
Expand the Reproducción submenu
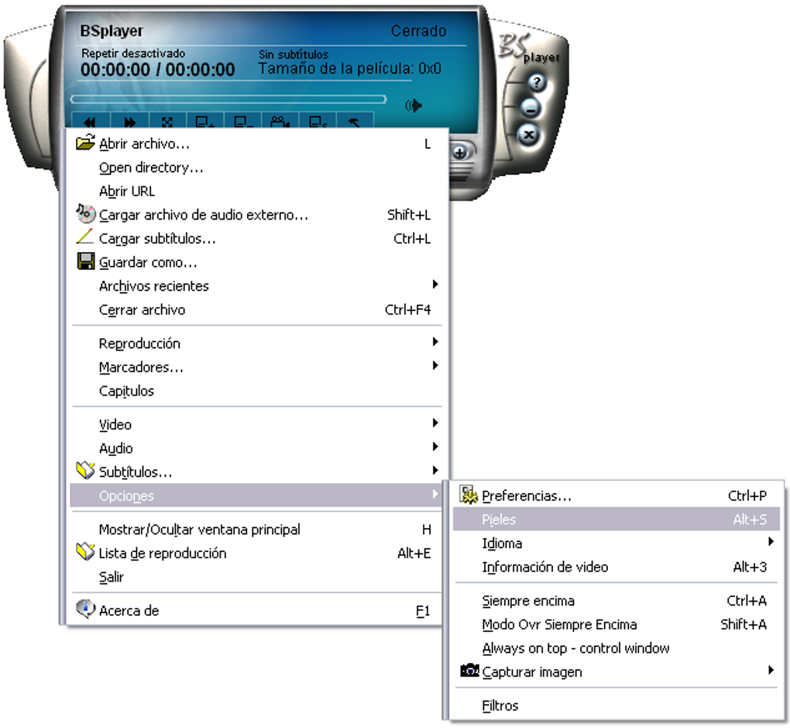point(256,343)
